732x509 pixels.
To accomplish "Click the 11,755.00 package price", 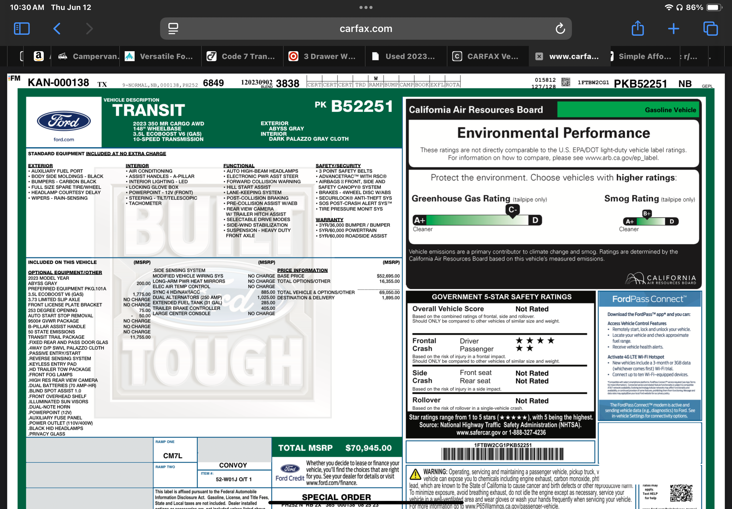I will 140,337.
